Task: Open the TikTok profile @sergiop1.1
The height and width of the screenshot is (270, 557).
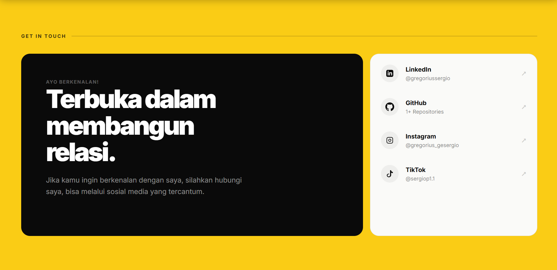Action: (420, 178)
